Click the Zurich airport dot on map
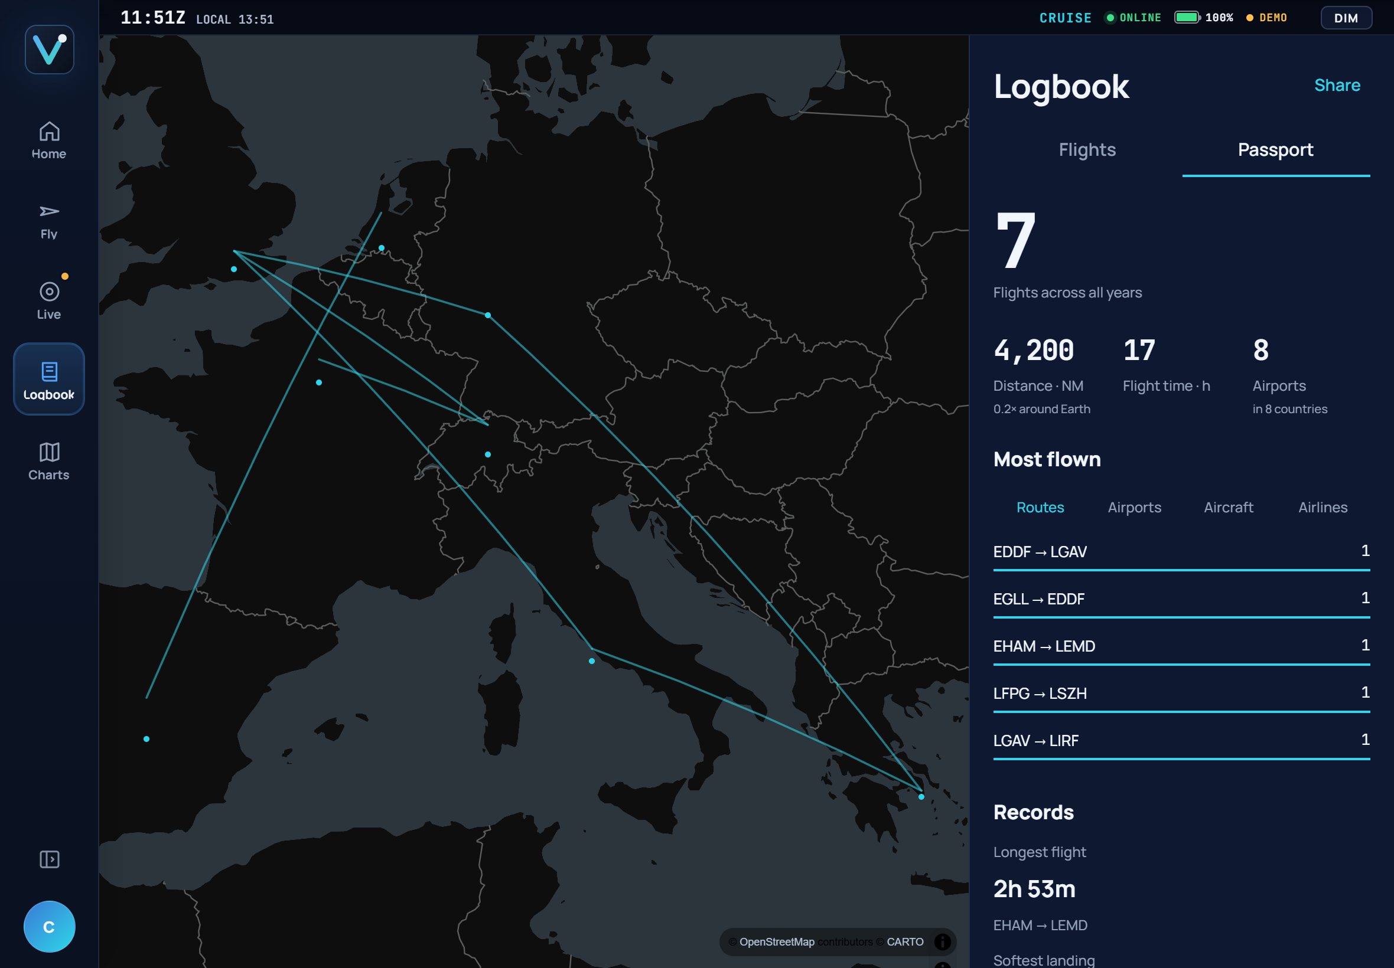This screenshot has height=968, width=1394. (488, 454)
